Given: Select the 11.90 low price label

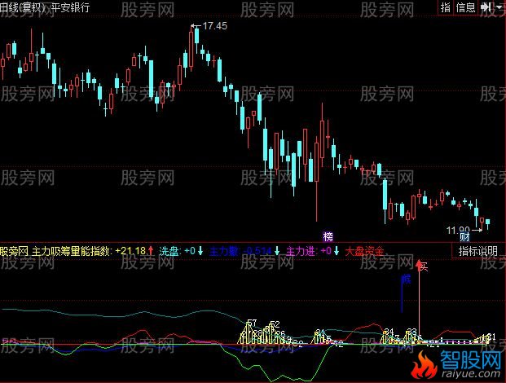Looking at the screenshot, I should (458, 230).
